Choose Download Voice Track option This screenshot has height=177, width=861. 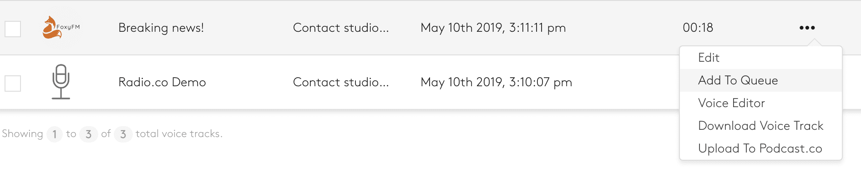(x=760, y=126)
